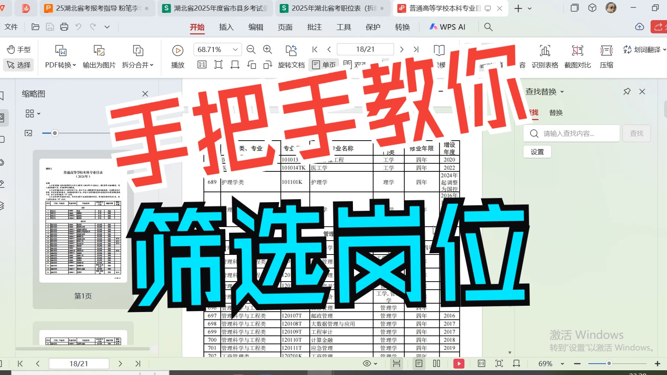Click 压缩 compress tool

pos(607,57)
